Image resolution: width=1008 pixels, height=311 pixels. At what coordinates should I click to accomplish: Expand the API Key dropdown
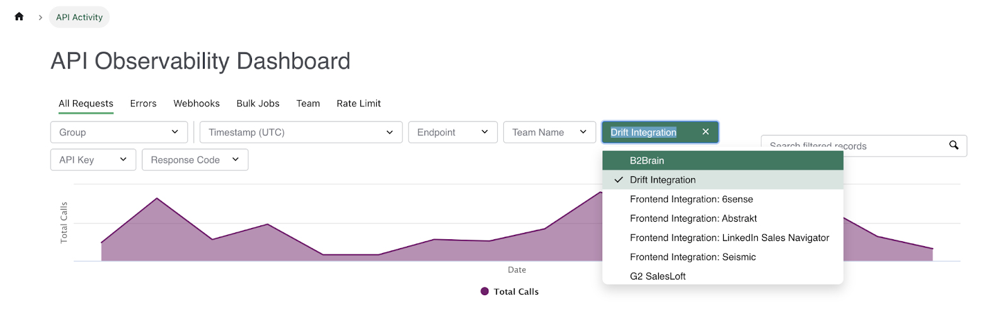point(93,160)
